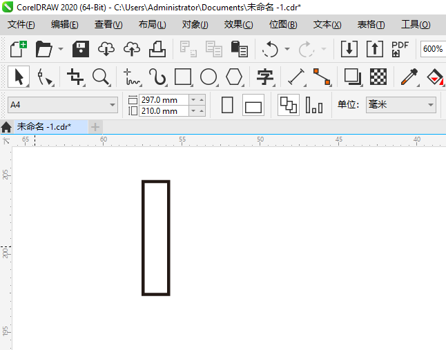
Task: Click the ruler origin corner icon
Action: (6, 140)
